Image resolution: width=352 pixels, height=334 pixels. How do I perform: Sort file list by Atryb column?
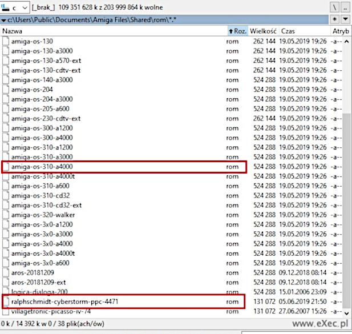pos(341,31)
